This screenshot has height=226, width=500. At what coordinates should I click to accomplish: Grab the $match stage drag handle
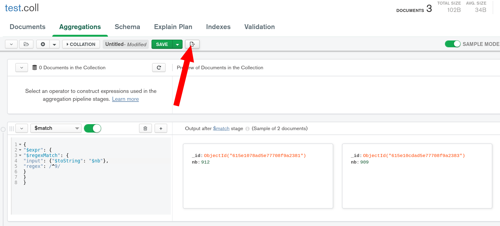coord(12,128)
